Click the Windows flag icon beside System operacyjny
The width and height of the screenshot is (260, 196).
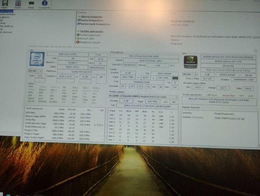(78, 35)
